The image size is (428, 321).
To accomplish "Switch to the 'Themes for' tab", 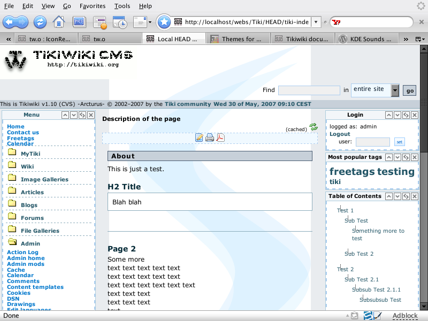I will pos(238,39).
